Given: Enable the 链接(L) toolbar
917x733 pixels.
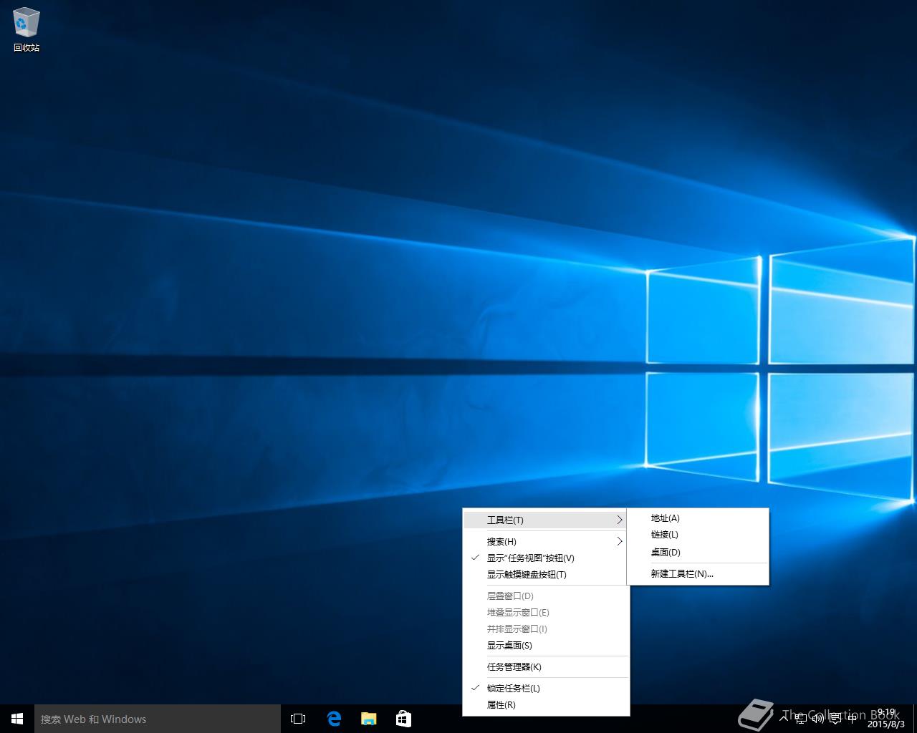Looking at the screenshot, I should [698, 535].
